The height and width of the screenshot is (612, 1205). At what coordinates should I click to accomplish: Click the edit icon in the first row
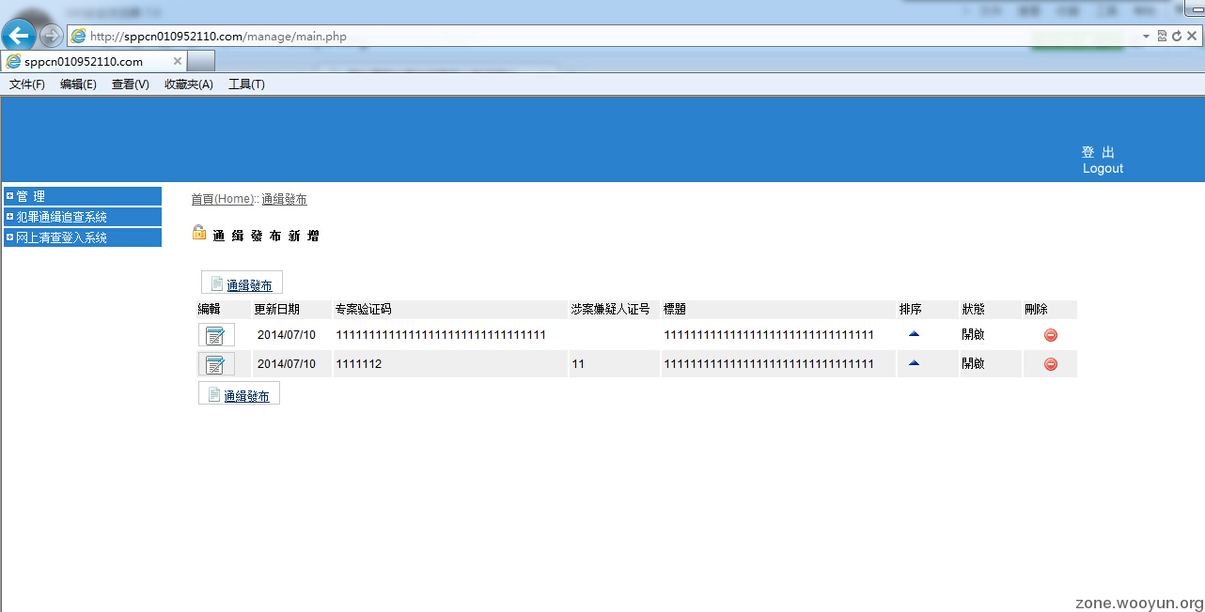215,335
